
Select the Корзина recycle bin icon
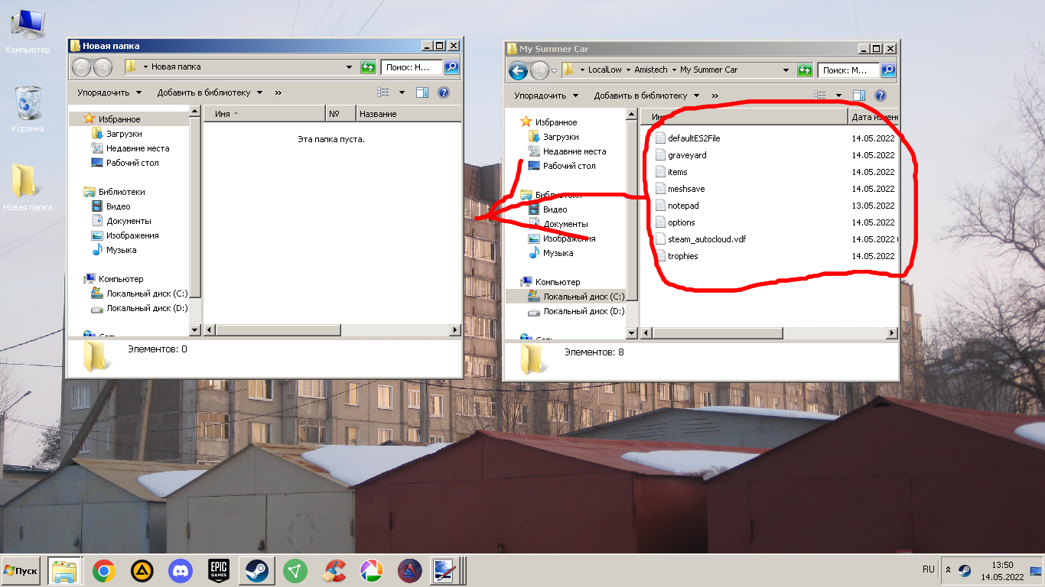click(x=28, y=109)
